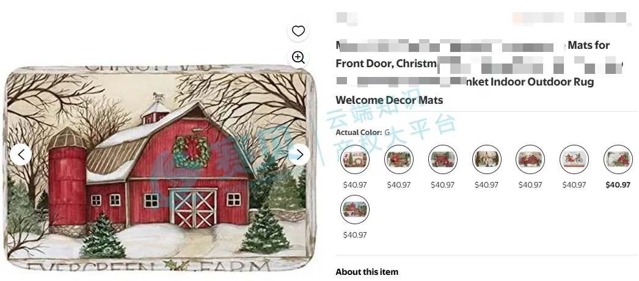This screenshot has height=281, width=639.
Task: Choose the red truck with gifts swatch
Action: (x=399, y=160)
